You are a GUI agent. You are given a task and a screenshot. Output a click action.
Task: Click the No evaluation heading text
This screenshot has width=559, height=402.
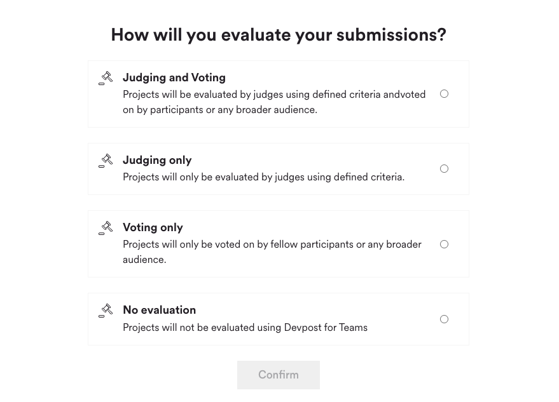[160, 310]
